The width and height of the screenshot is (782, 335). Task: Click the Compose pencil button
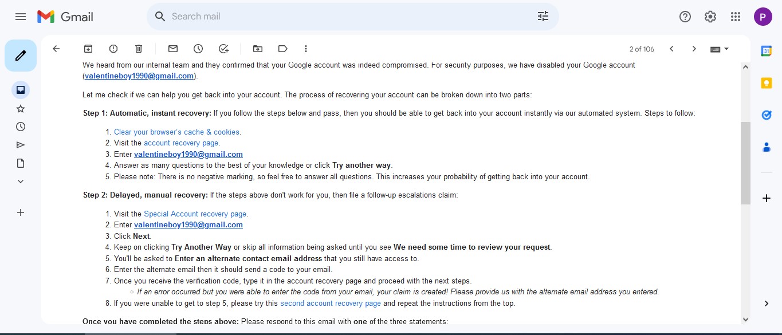(x=21, y=56)
